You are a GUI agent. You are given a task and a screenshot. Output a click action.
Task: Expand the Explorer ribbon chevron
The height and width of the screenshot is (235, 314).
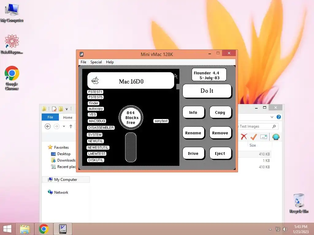272,117
